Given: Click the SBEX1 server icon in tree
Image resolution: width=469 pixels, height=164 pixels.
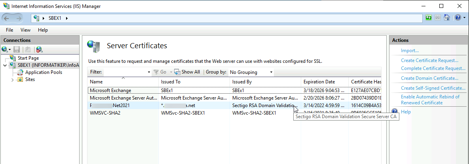Looking at the screenshot, I should pyautogui.click(x=13, y=65).
